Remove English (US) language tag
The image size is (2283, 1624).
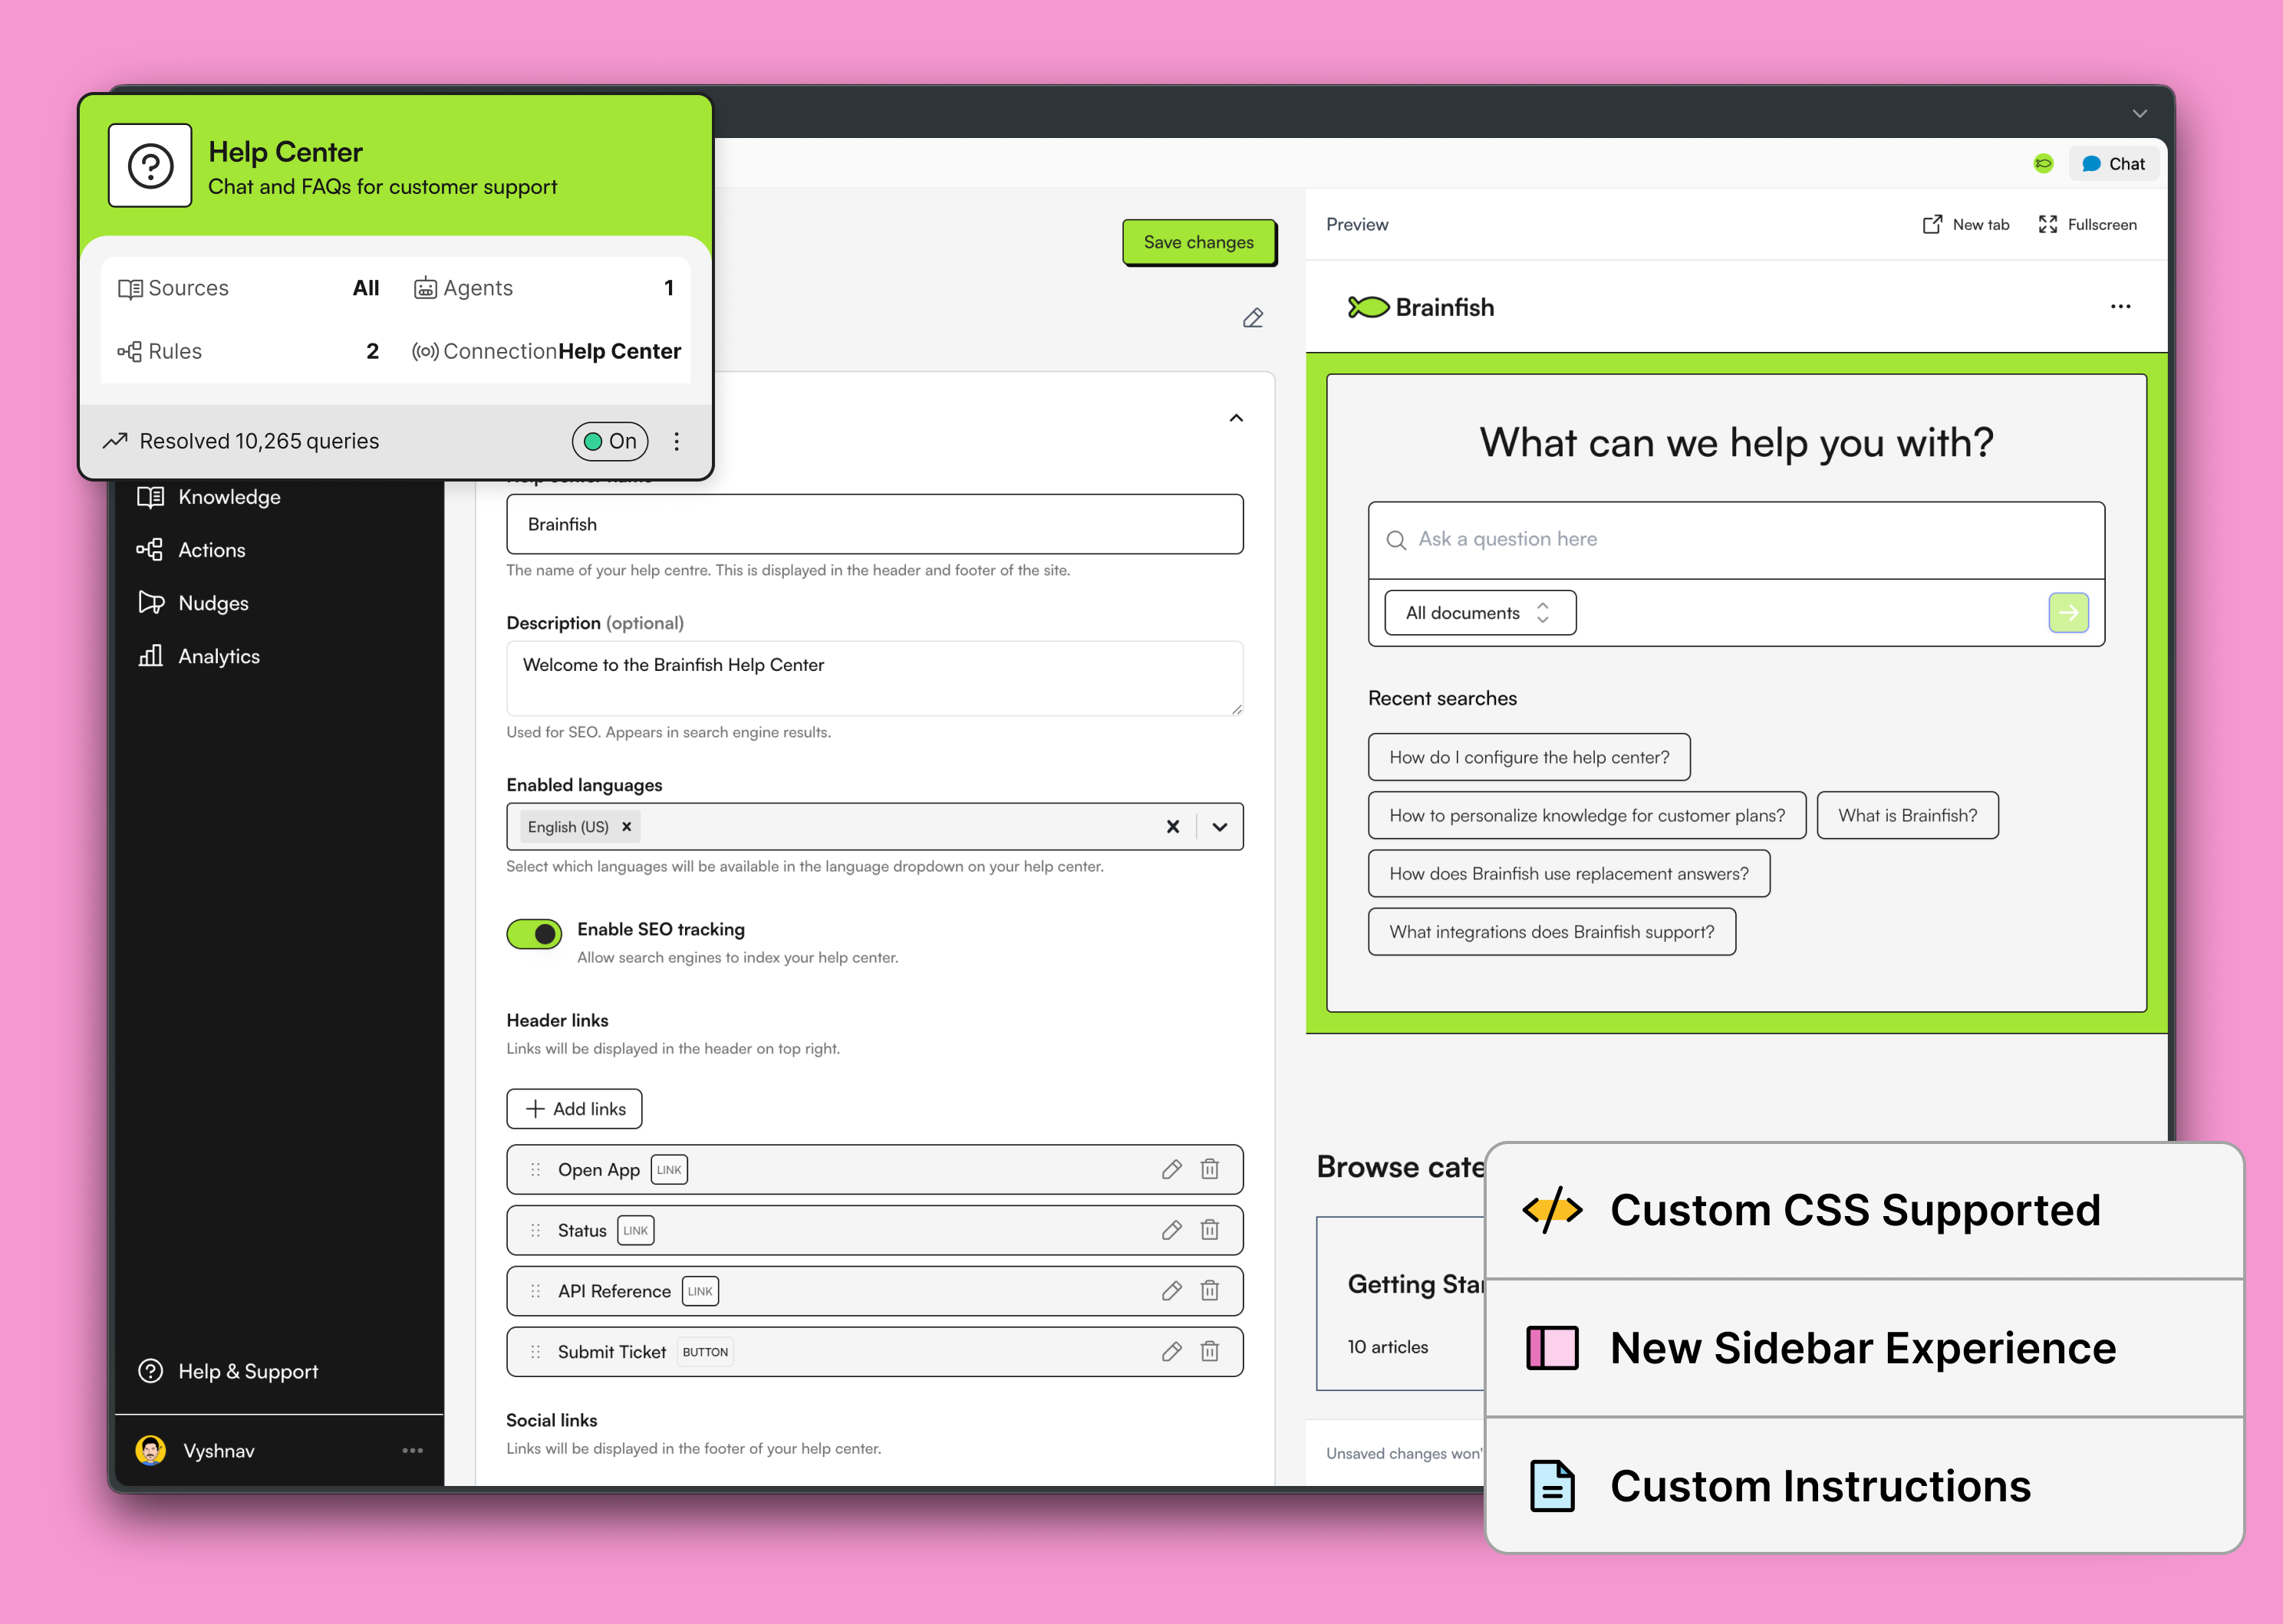(628, 827)
